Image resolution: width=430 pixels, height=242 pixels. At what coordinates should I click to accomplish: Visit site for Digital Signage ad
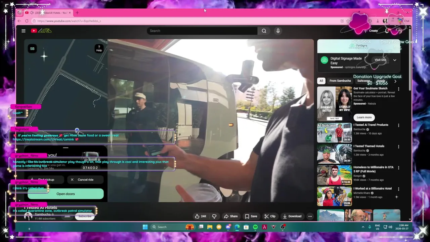pos(380,60)
